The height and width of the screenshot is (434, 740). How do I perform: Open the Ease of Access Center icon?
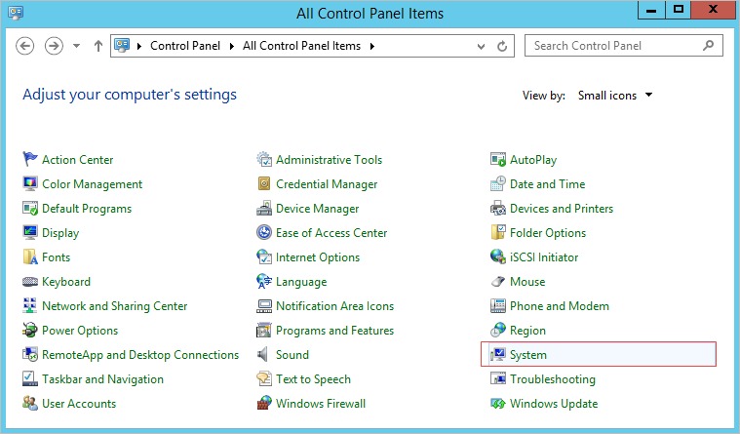click(264, 233)
